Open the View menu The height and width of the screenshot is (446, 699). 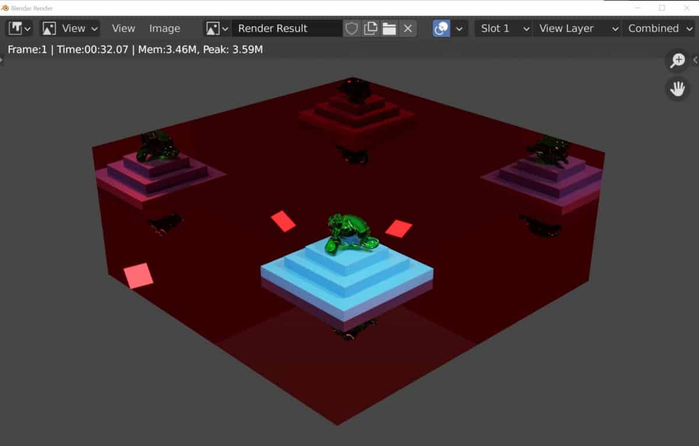[x=123, y=28]
